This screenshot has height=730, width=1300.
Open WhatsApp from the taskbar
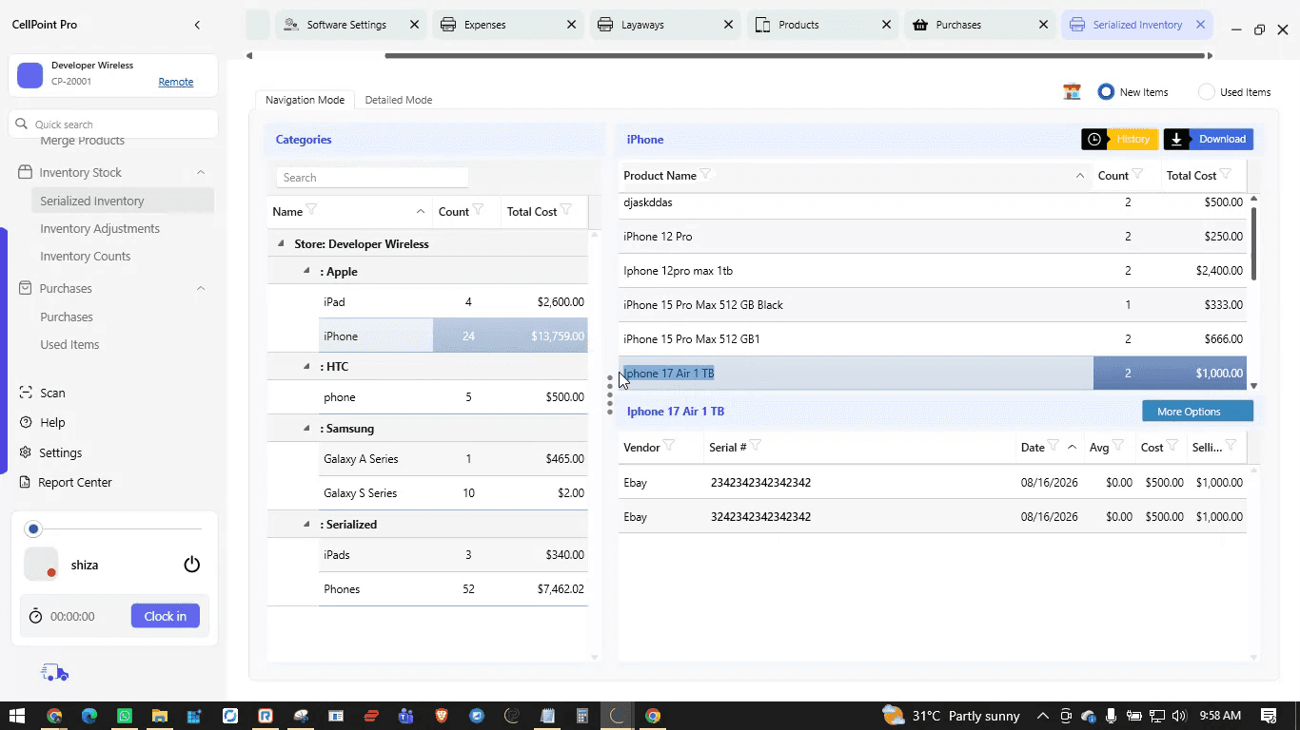click(x=125, y=716)
